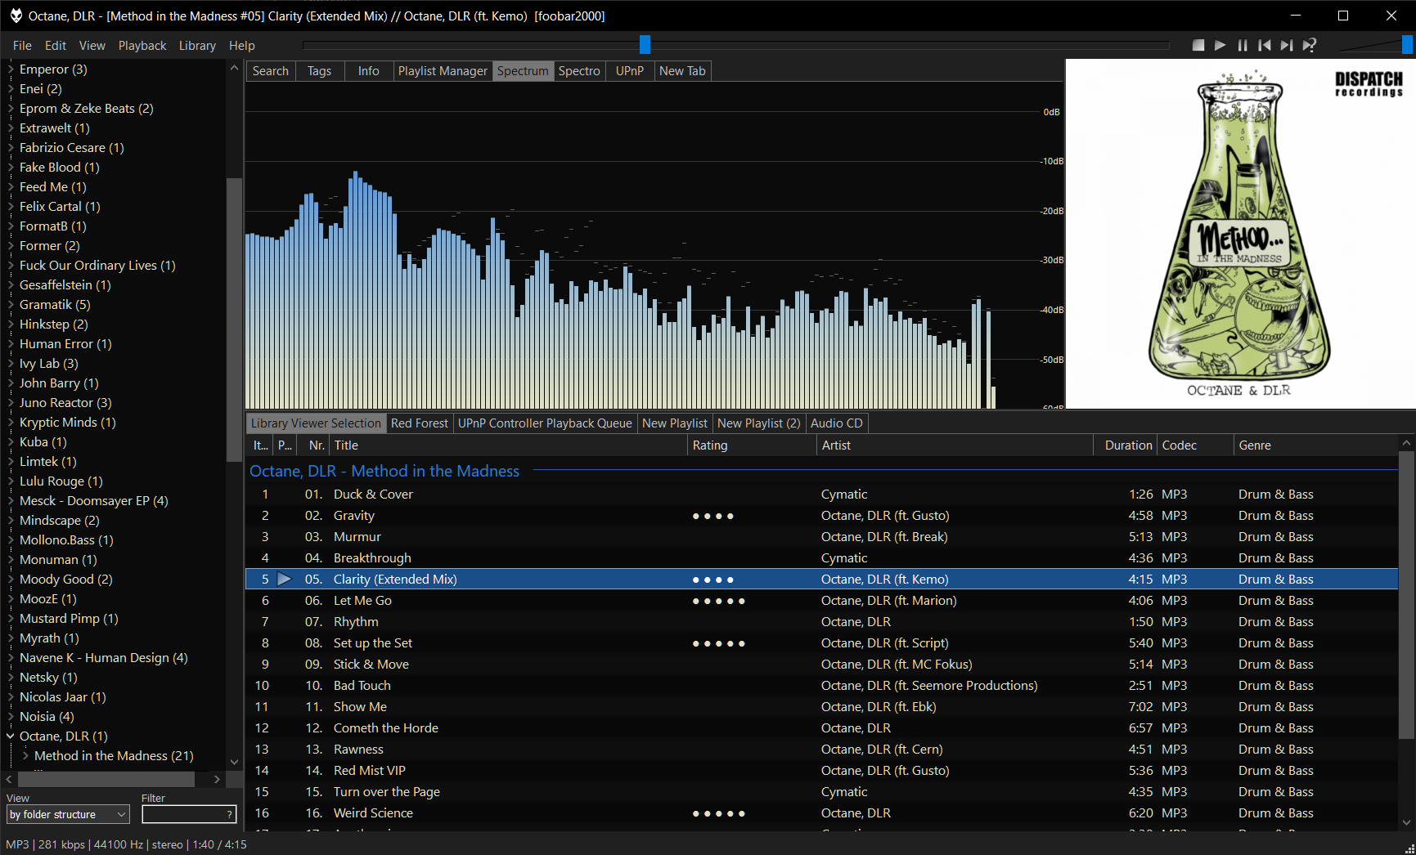Switch to the Playlist Manager tab
The height and width of the screenshot is (855, 1416).
click(443, 71)
